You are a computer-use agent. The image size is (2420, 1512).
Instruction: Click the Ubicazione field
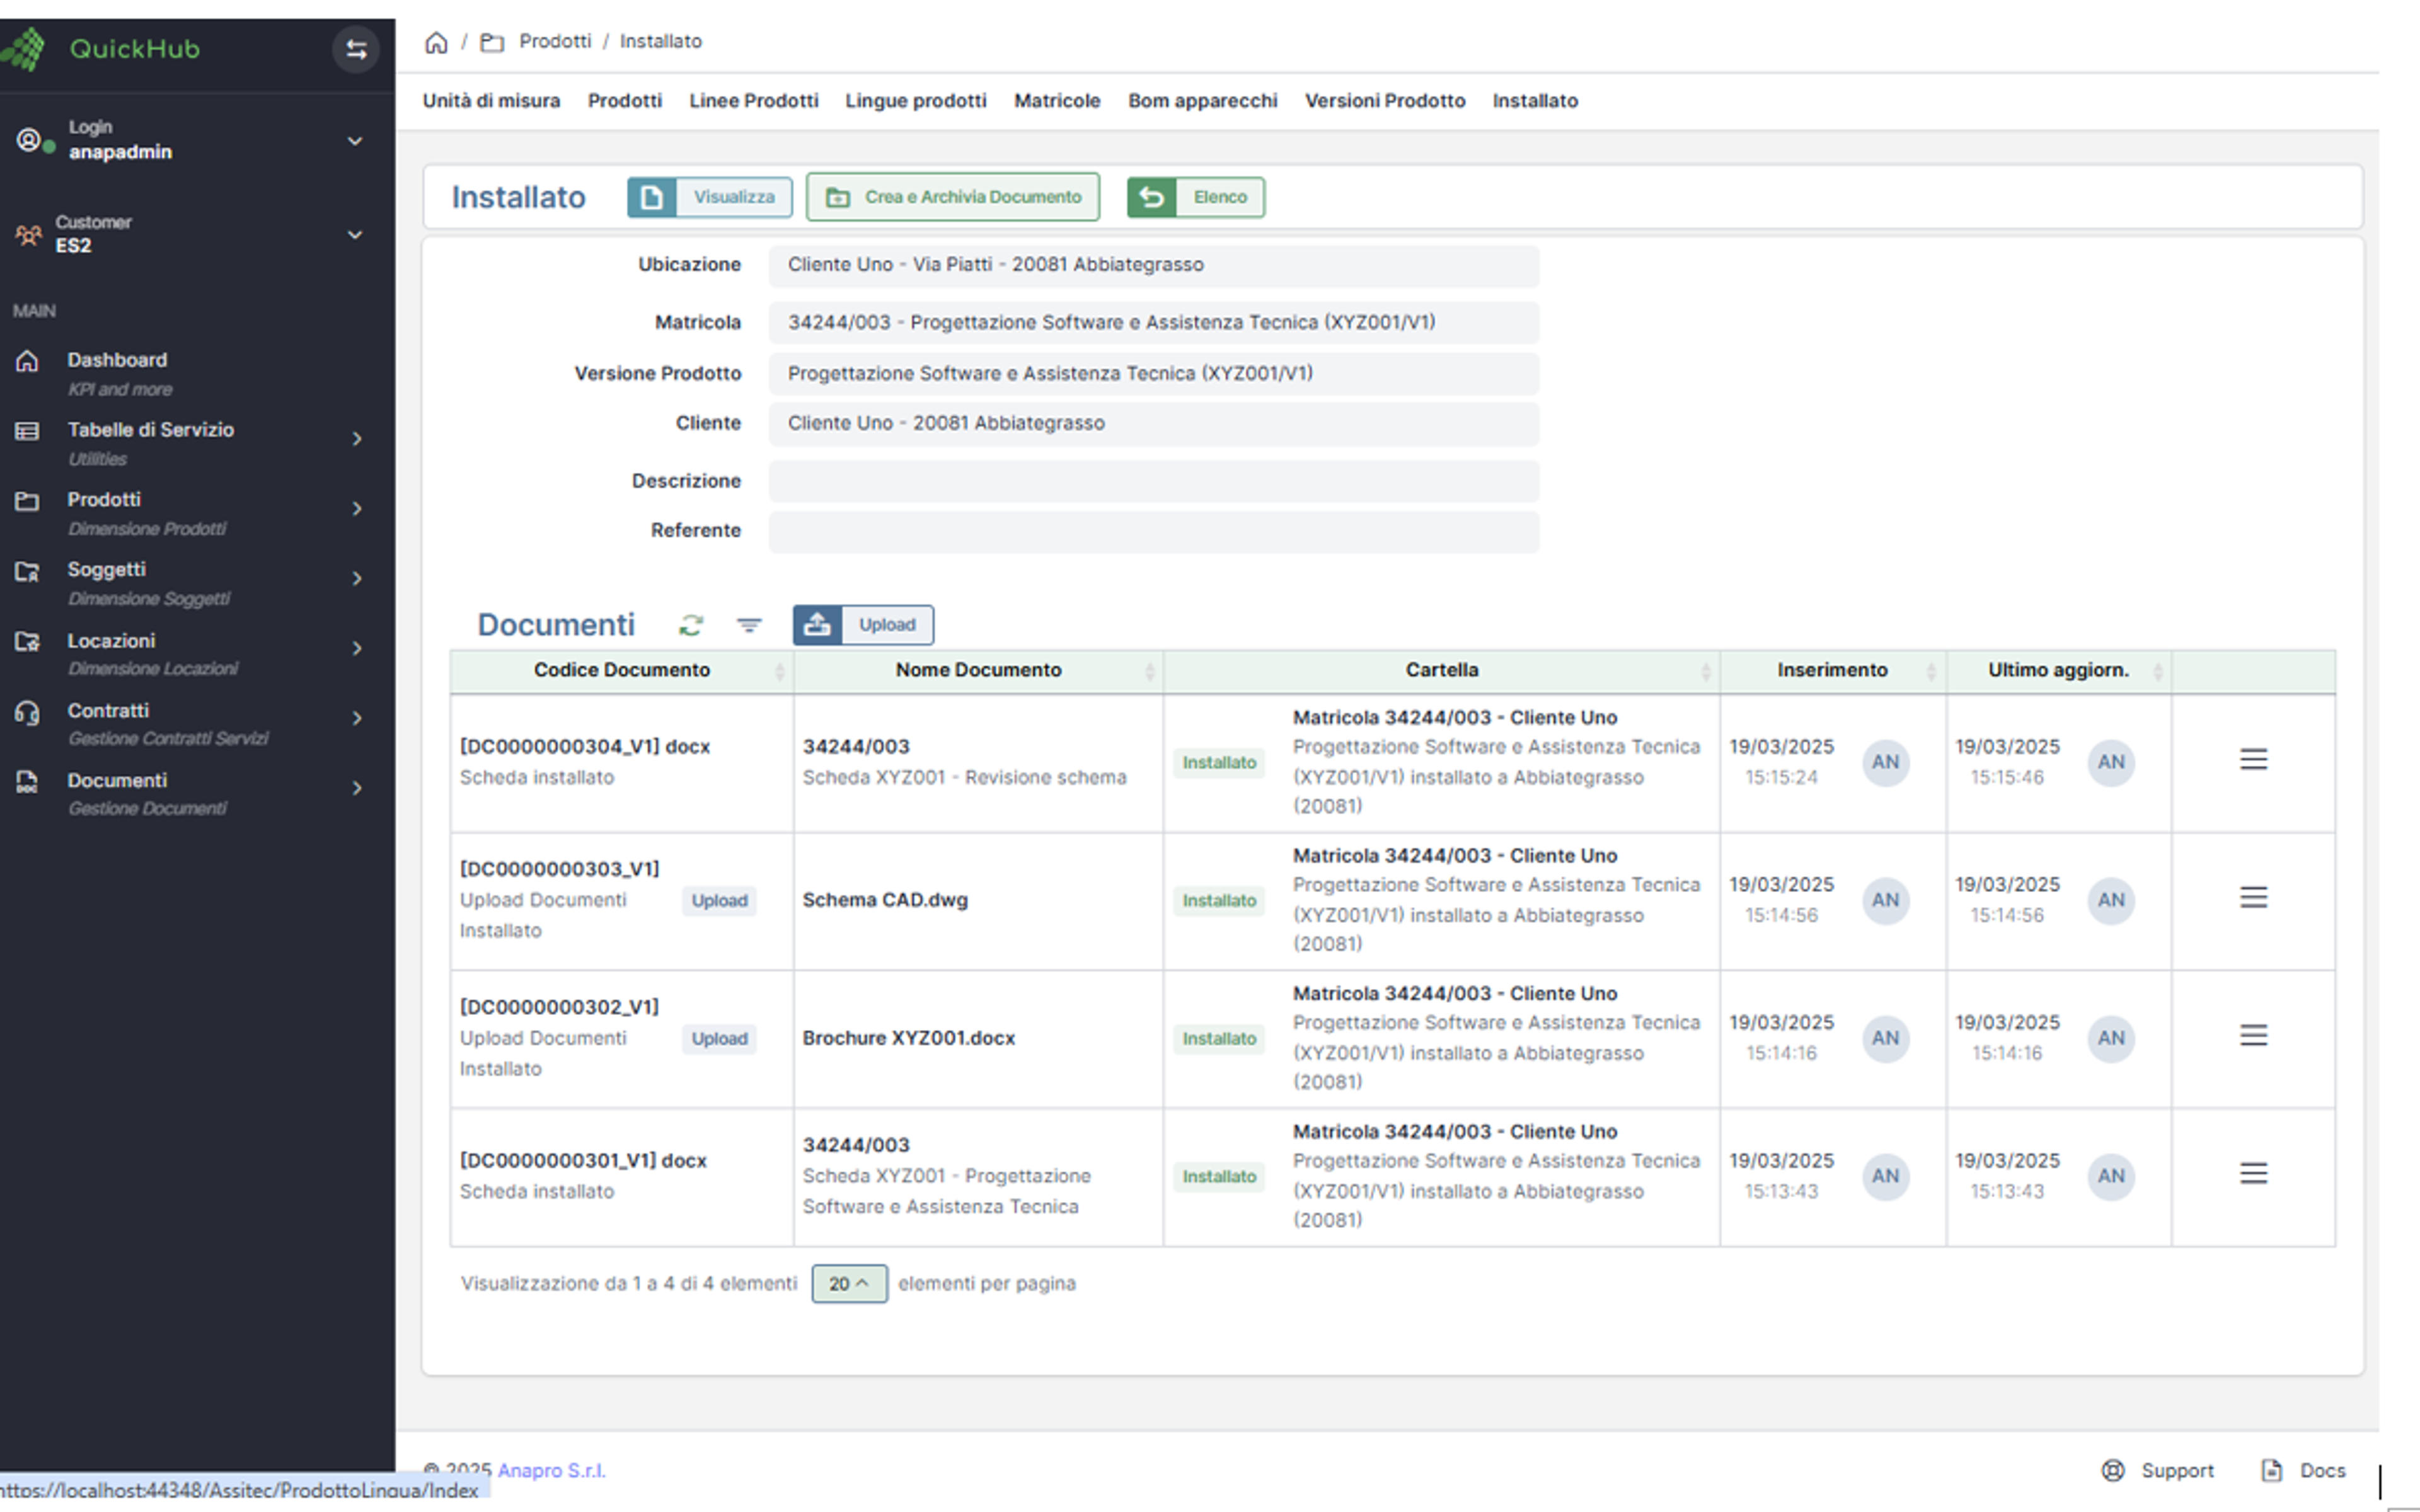coord(1154,265)
